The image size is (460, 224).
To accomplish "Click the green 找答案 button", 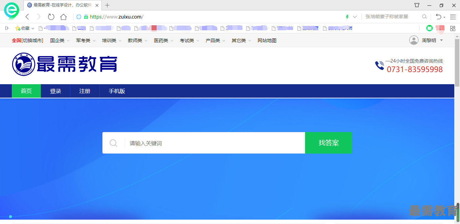I will [x=329, y=143].
